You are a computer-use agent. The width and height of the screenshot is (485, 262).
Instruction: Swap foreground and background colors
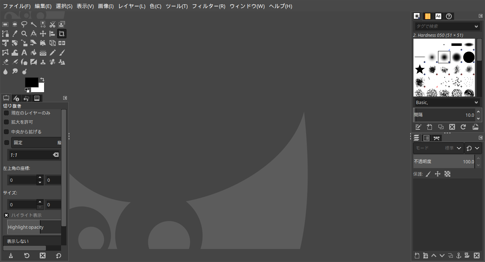click(x=42, y=79)
